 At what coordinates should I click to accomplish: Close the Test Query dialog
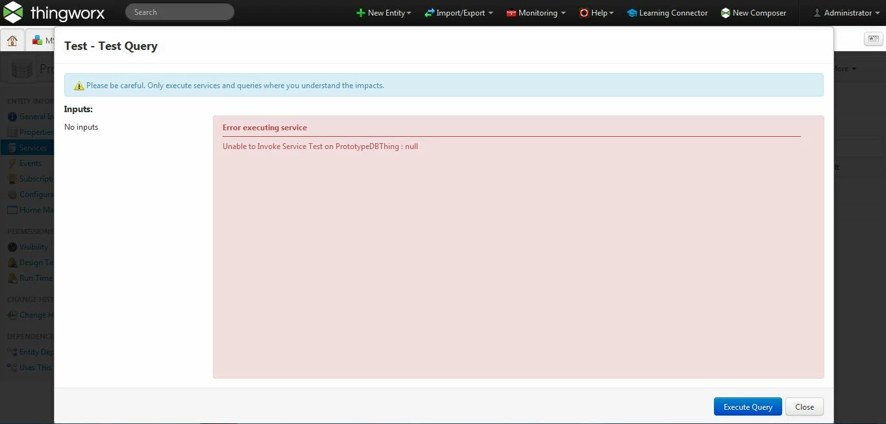[x=804, y=406]
